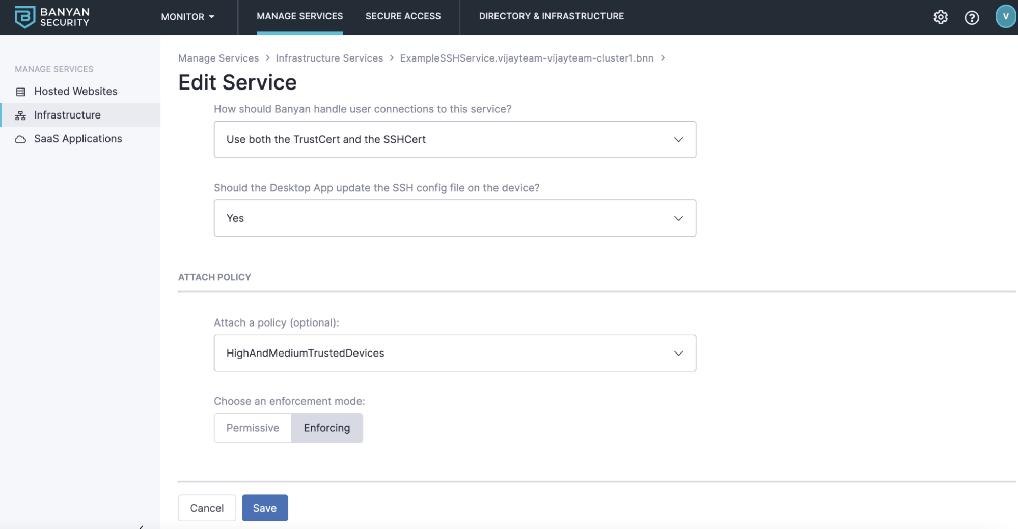
Task: Open the user profile avatar menu
Action: 1005,16
